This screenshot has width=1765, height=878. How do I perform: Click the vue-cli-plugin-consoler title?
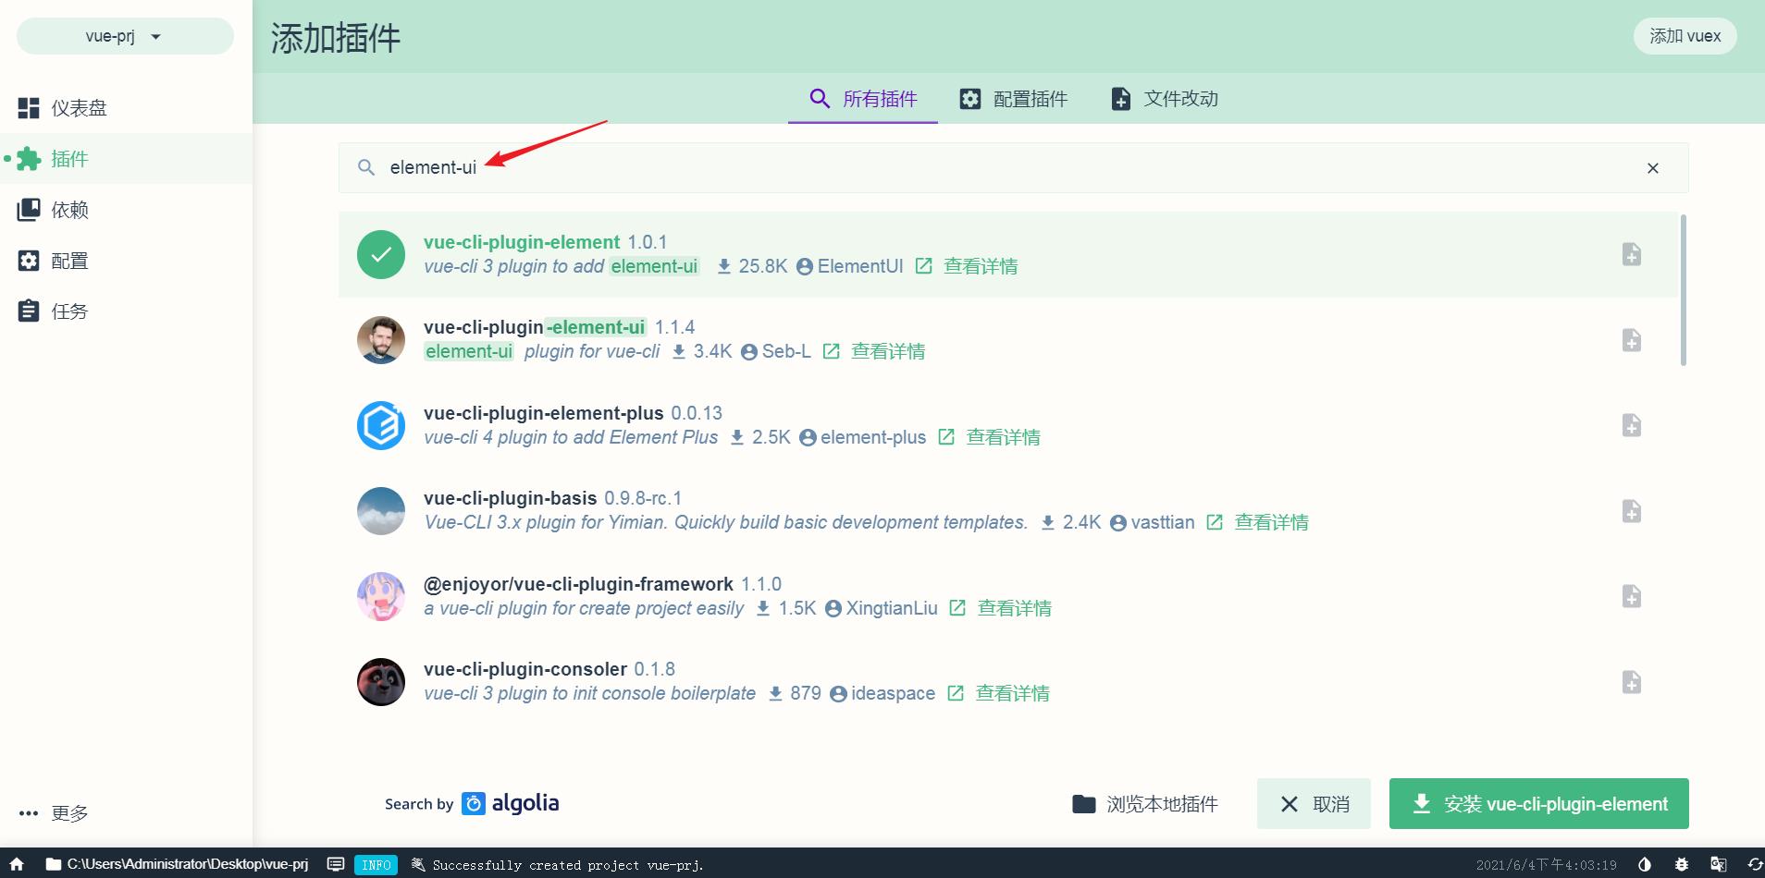525,669
